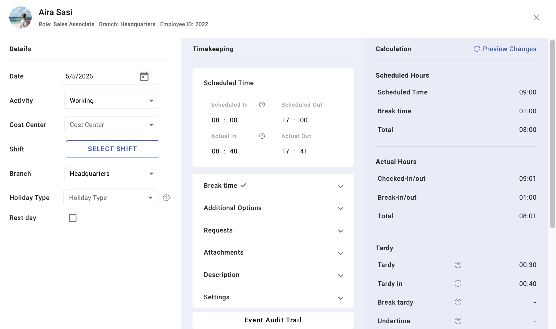Close the employee timesheet dialog
Image resolution: width=556 pixels, height=329 pixels.
click(x=536, y=17)
